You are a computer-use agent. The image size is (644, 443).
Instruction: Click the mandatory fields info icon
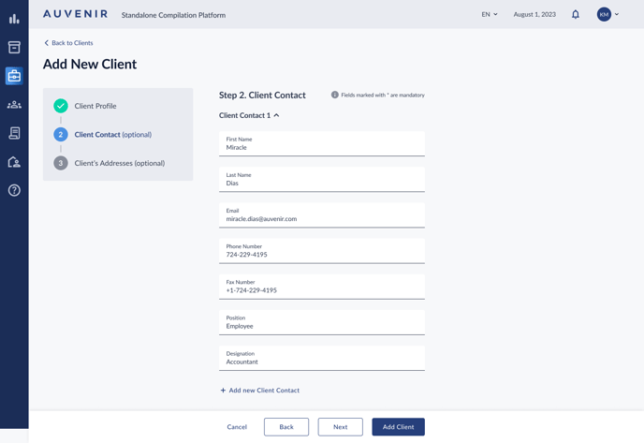(x=335, y=95)
